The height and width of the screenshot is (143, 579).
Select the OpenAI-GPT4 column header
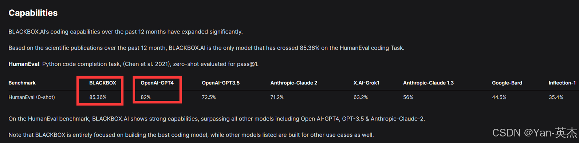click(x=157, y=83)
